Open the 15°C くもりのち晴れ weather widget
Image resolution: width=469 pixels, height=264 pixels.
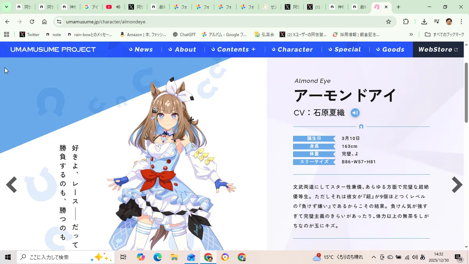[338, 257]
